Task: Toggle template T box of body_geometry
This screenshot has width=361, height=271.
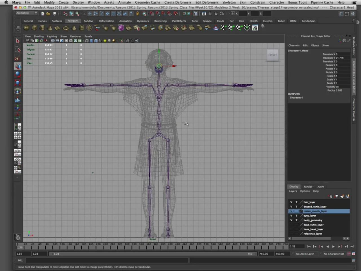Action: pyautogui.click(x=296, y=220)
